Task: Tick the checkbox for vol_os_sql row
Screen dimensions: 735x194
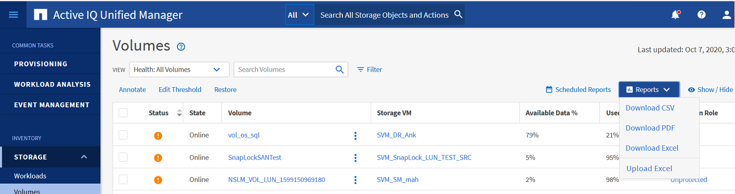Action: point(123,135)
